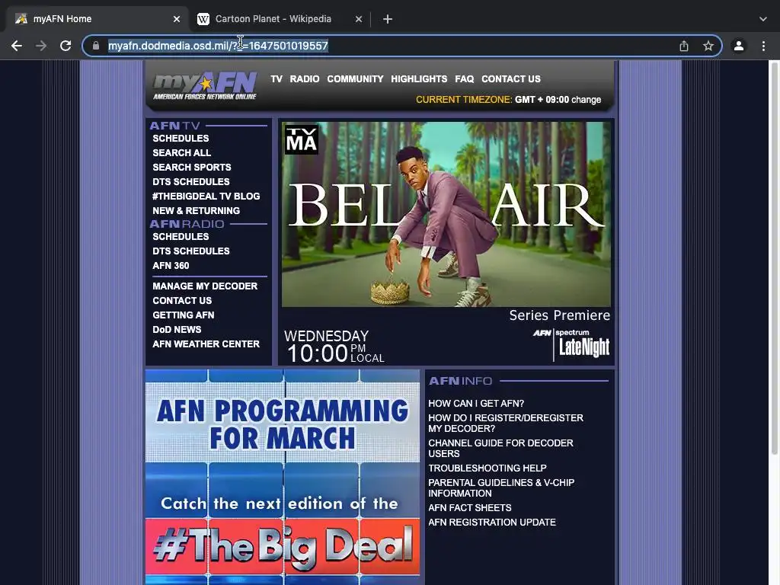Open HOW CAN I GET AFN?
The image size is (780, 585).
point(476,404)
